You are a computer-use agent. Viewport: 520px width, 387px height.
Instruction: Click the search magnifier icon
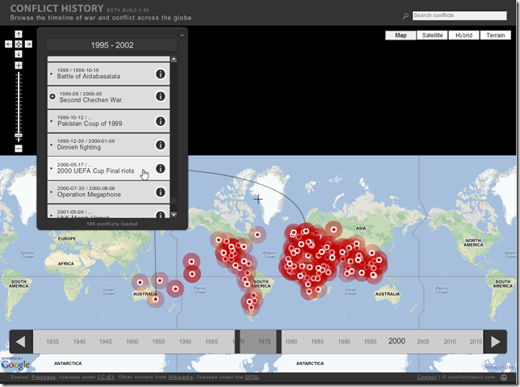pyautogui.click(x=405, y=15)
